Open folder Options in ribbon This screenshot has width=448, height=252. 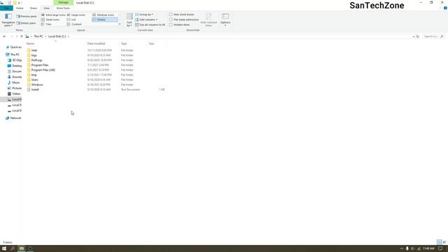click(x=225, y=20)
